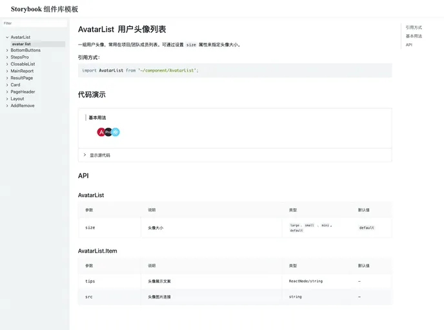Select the avatar list story
Screen dimensions: 444x330
click(x=38, y=44)
